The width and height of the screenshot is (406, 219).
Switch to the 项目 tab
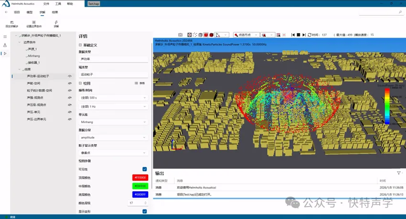click(x=17, y=12)
